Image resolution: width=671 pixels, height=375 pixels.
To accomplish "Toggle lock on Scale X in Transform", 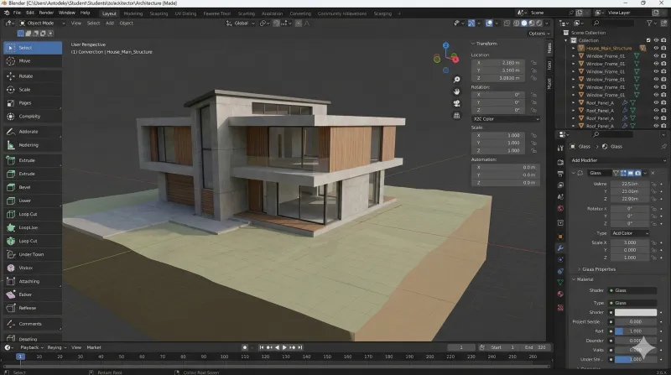I will (x=533, y=135).
